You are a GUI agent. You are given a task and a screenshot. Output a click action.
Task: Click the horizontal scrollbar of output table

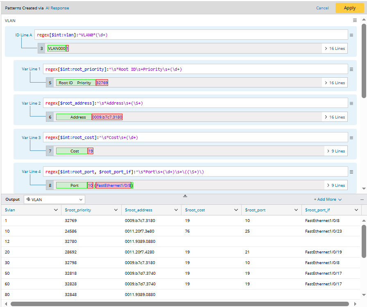[x=179, y=304]
